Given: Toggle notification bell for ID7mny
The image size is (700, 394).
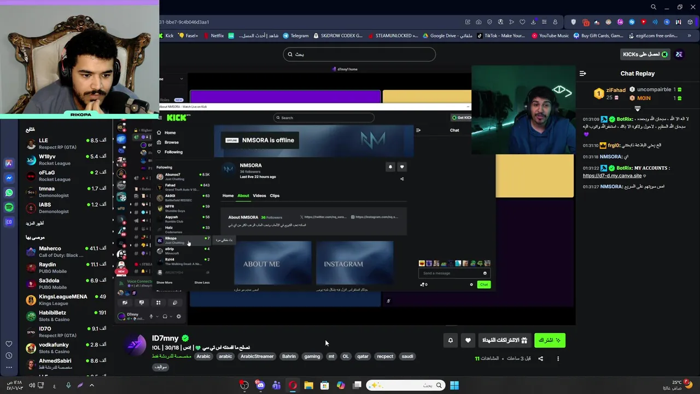Looking at the screenshot, I should [x=451, y=340].
